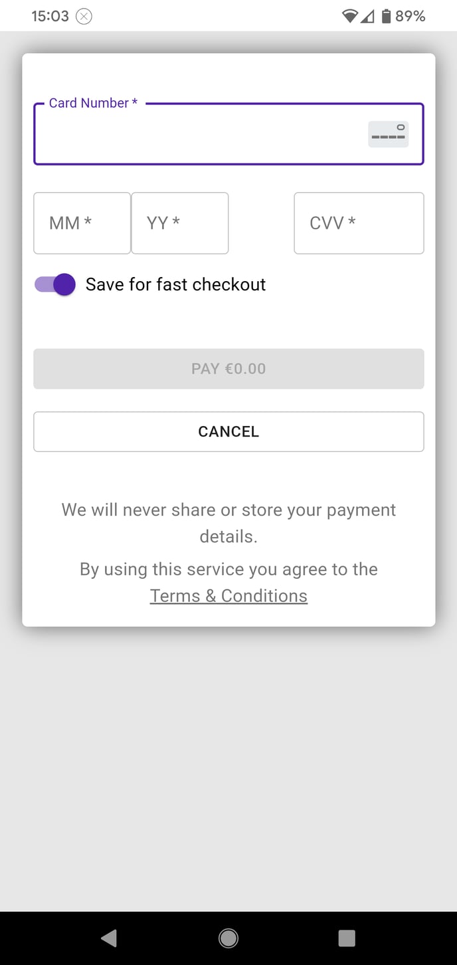Disable the Save for fast checkout switch
The height and width of the screenshot is (965, 457).
click(x=55, y=284)
